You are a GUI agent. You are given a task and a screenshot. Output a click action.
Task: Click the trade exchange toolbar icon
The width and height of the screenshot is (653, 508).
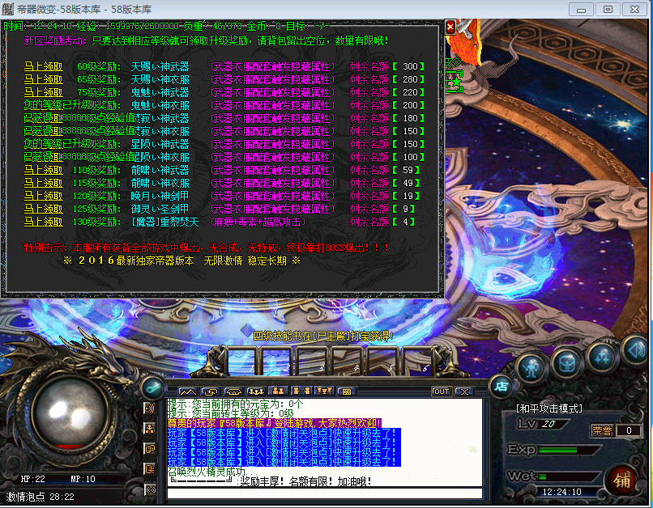pyautogui.click(x=211, y=392)
